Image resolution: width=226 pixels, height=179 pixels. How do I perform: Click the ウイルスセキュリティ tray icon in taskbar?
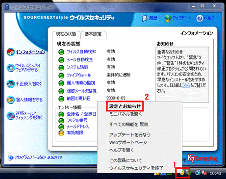pos(182,172)
